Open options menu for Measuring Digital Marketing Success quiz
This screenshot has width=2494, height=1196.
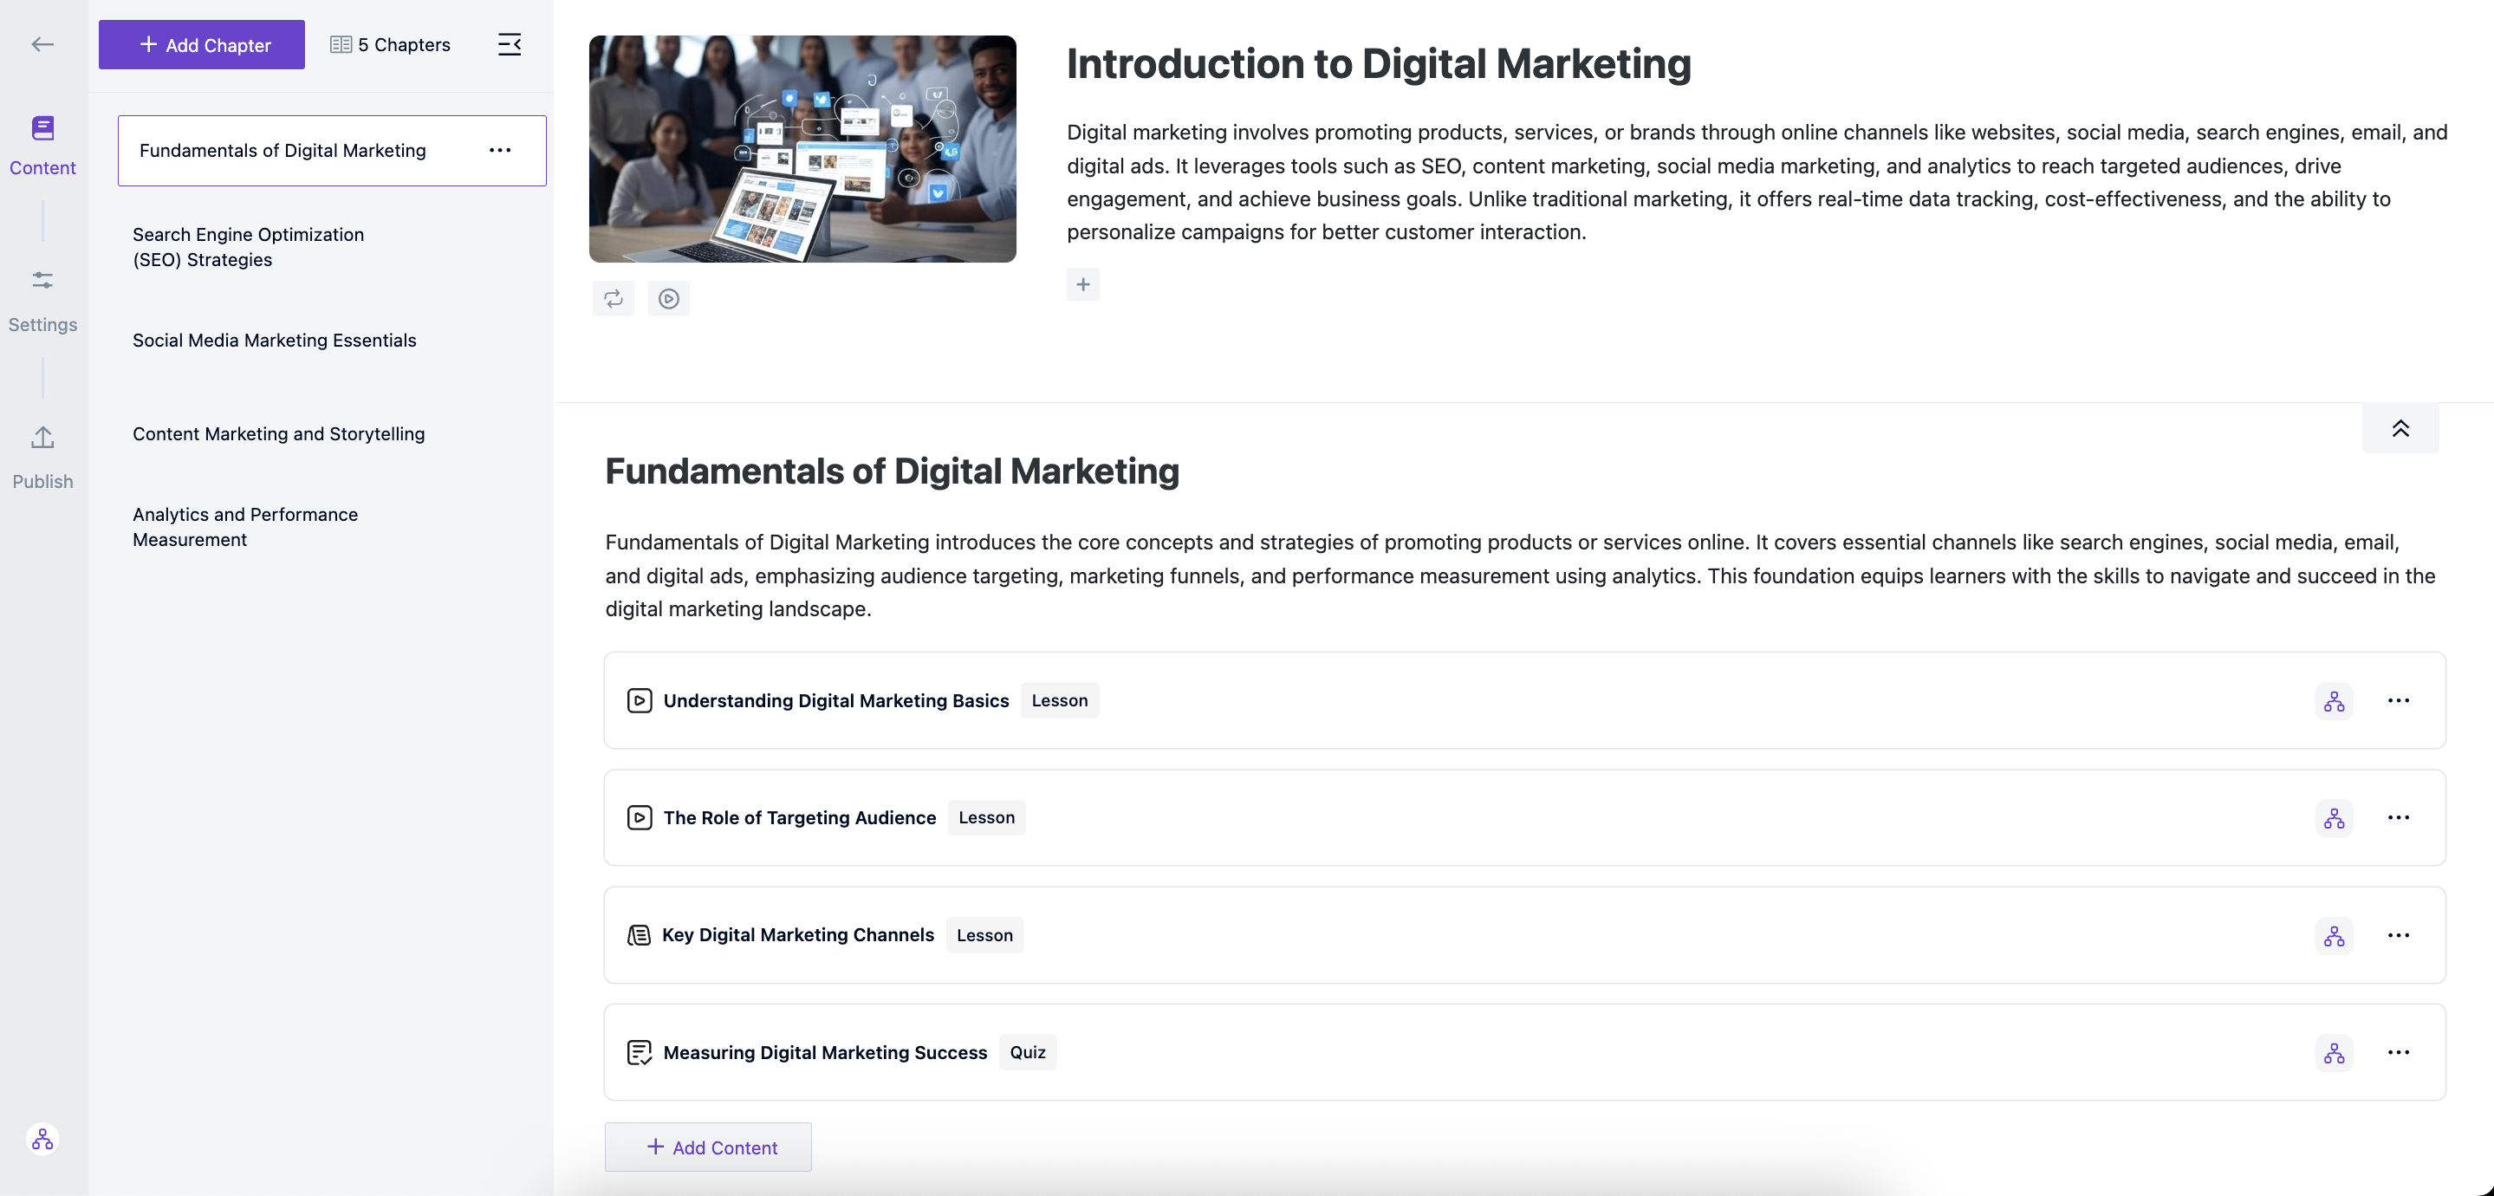point(2400,1052)
